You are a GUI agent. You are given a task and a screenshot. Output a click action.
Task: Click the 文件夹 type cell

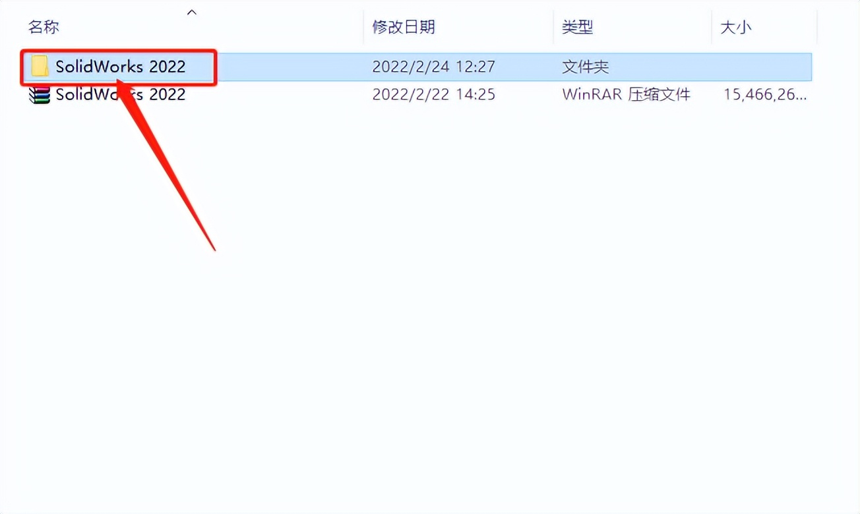click(x=585, y=67)
